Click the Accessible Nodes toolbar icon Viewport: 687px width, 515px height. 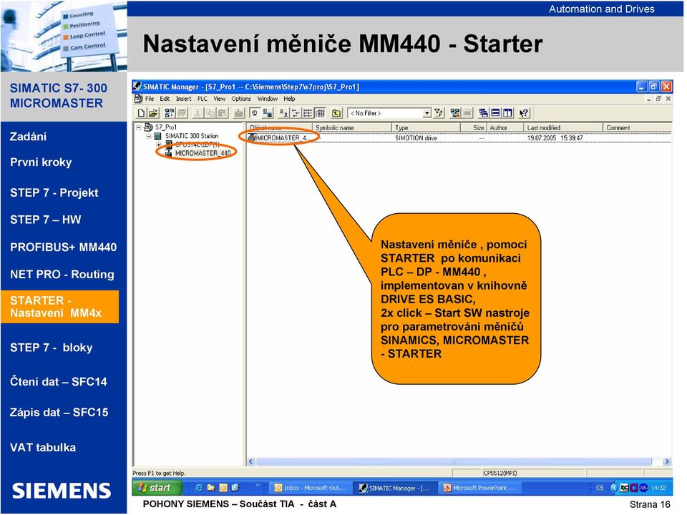pos(169,114)
